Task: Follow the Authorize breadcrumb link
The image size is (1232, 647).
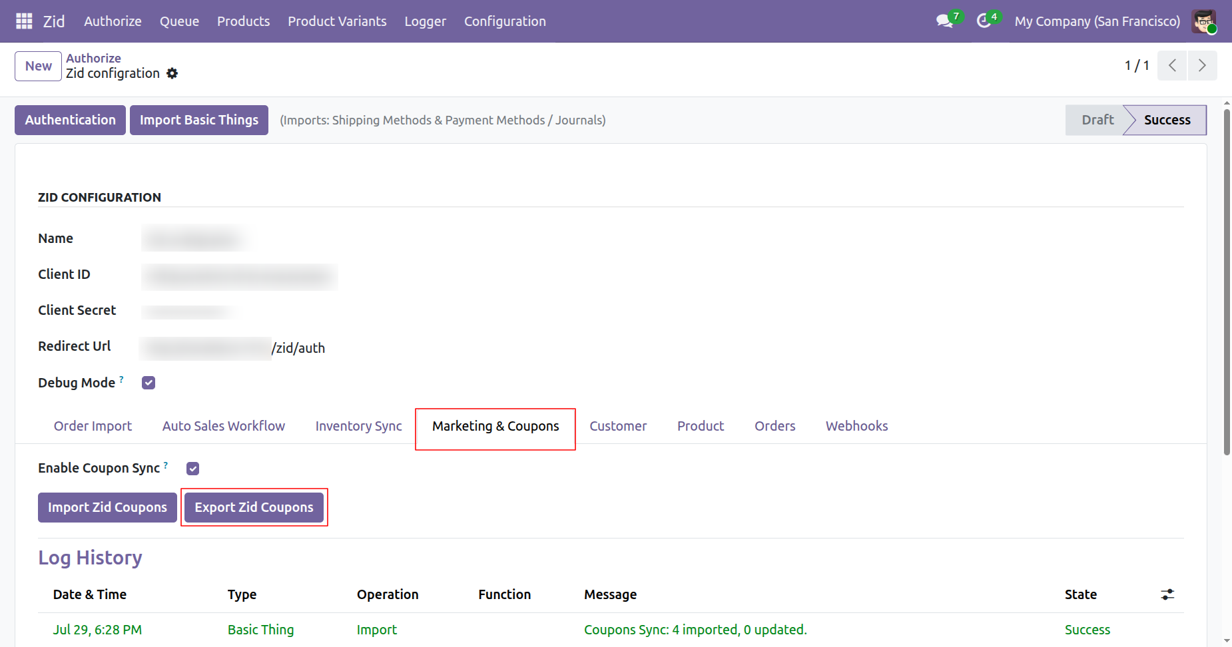Action: coord(93,58)
